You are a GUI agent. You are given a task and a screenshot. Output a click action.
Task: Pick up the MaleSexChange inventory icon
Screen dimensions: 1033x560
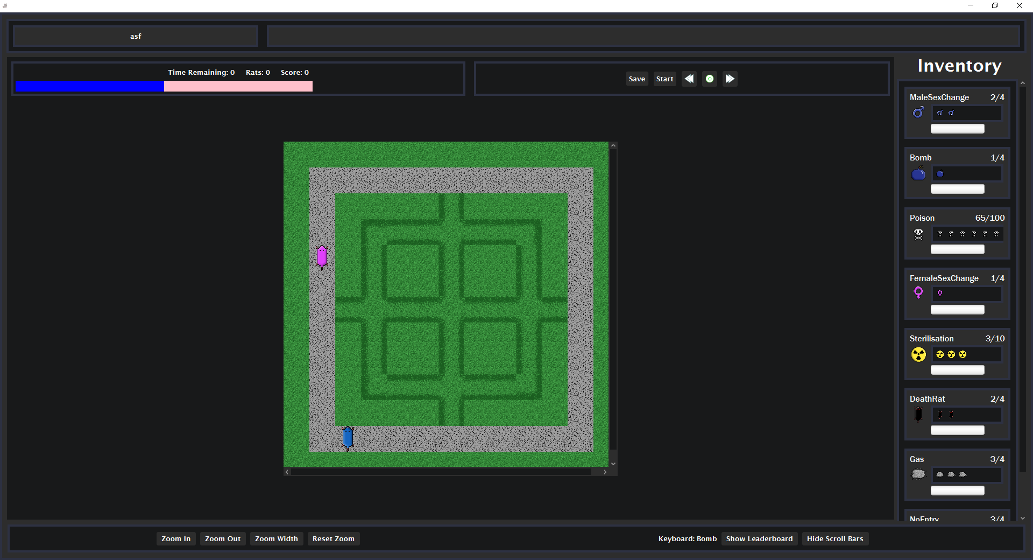tap(918, 113)
